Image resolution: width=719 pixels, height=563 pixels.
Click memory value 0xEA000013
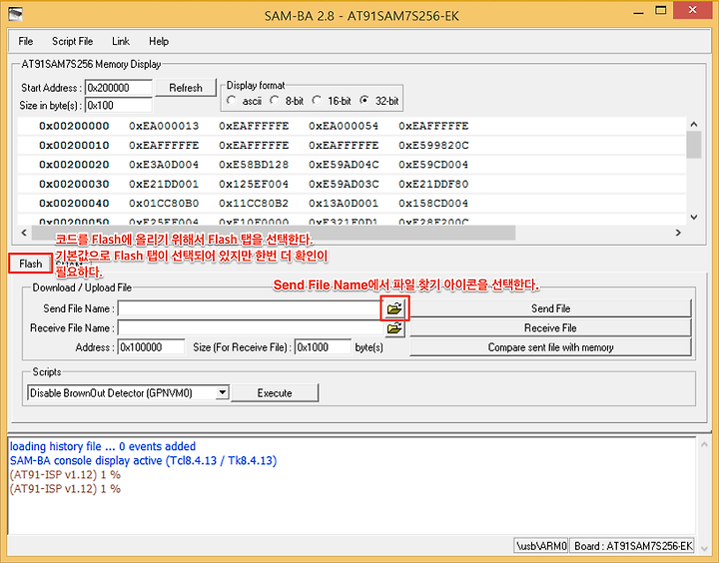pos(164,126)
